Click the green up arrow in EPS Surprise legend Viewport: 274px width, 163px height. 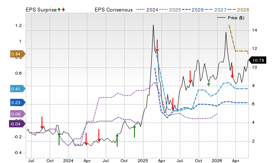(59, 9)
